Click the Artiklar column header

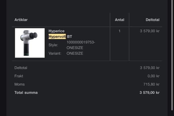(x=21, y=20)
